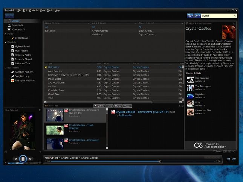The image size is (243, 182).
Task: Select the Black Cherry album filter
Action: point(145,31)
